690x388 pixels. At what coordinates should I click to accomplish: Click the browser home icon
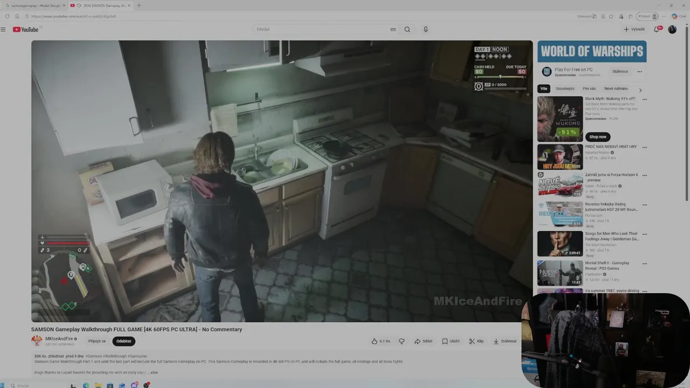click(17, 16)
